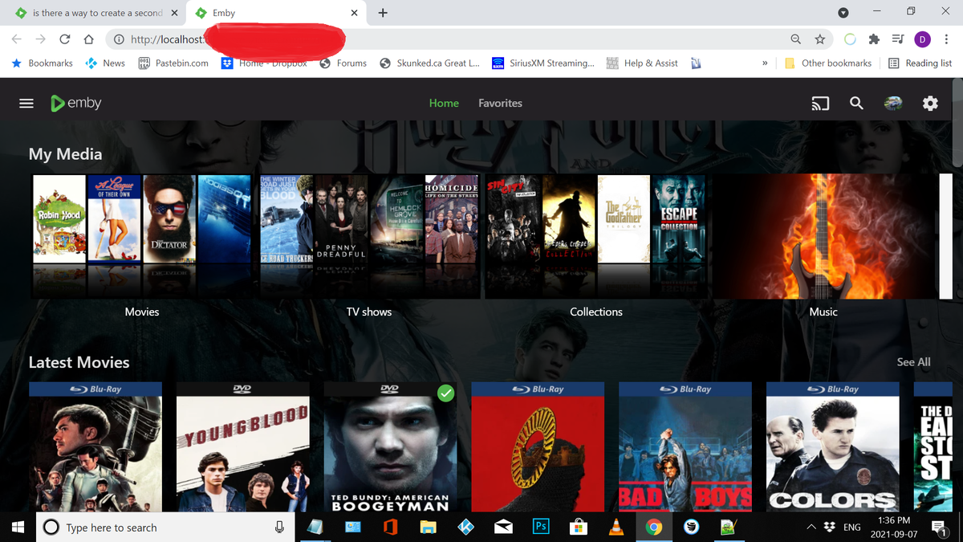Go back in browser history

click(x=17, y=39)
